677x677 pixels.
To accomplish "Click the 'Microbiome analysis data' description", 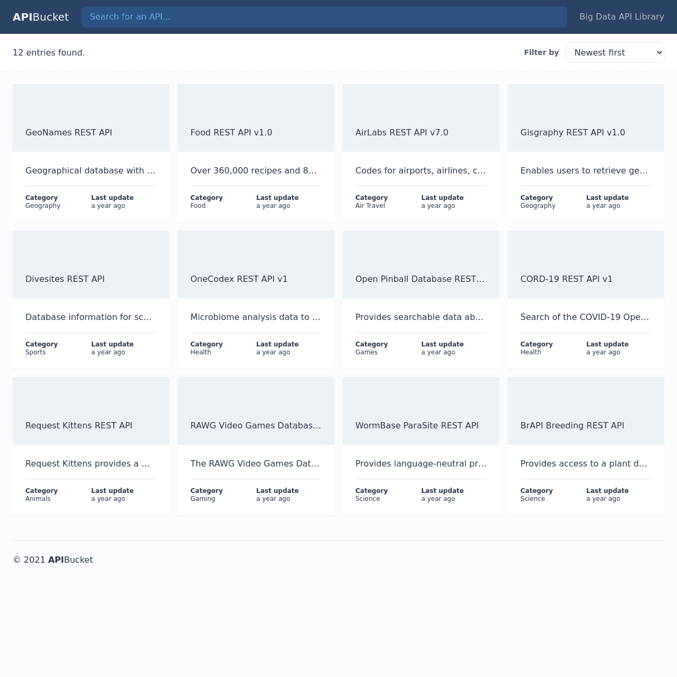I will coord(256,317).
